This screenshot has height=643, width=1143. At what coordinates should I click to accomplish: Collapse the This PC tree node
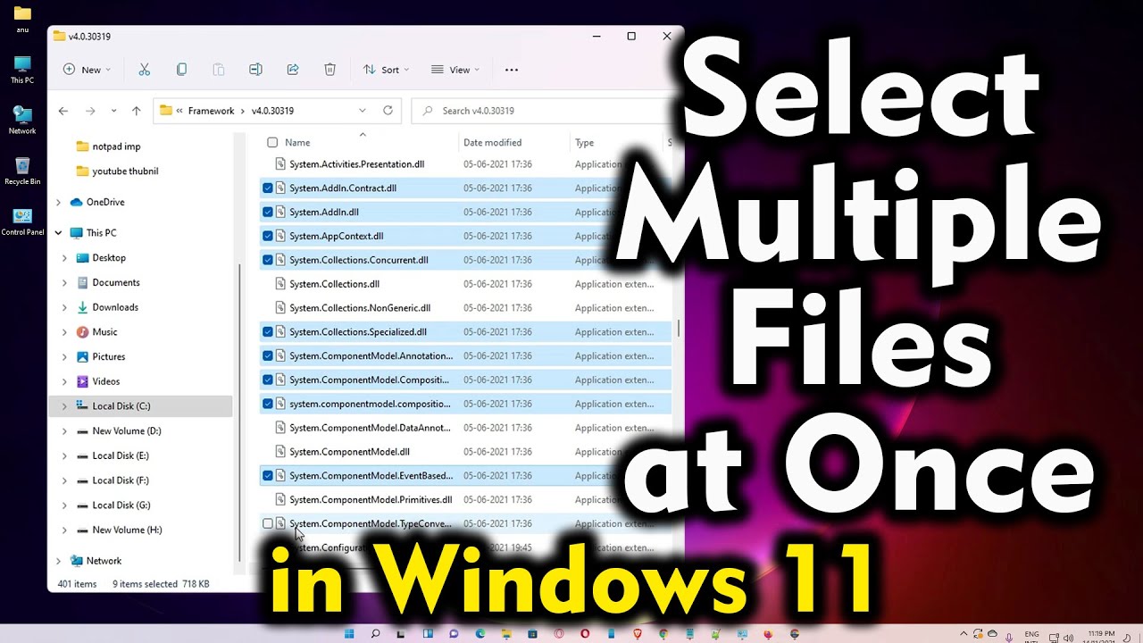59,233
